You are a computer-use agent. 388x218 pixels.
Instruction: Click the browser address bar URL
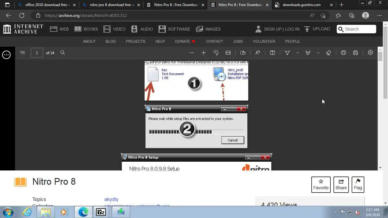[x=86, y=15]
